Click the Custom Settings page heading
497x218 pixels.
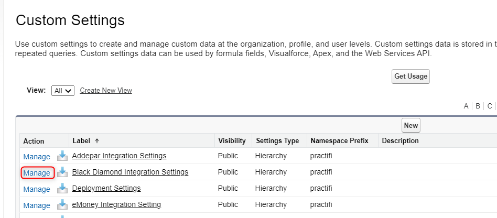(x=70, y=20)
